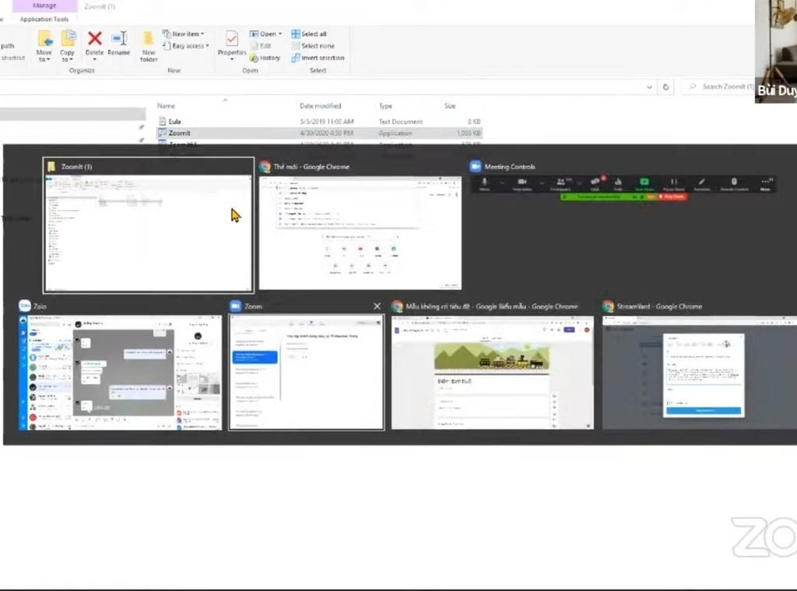Click the Rename icon in ribbon
Viewport: 797px width, 591px height.
[x=119, y=39]
